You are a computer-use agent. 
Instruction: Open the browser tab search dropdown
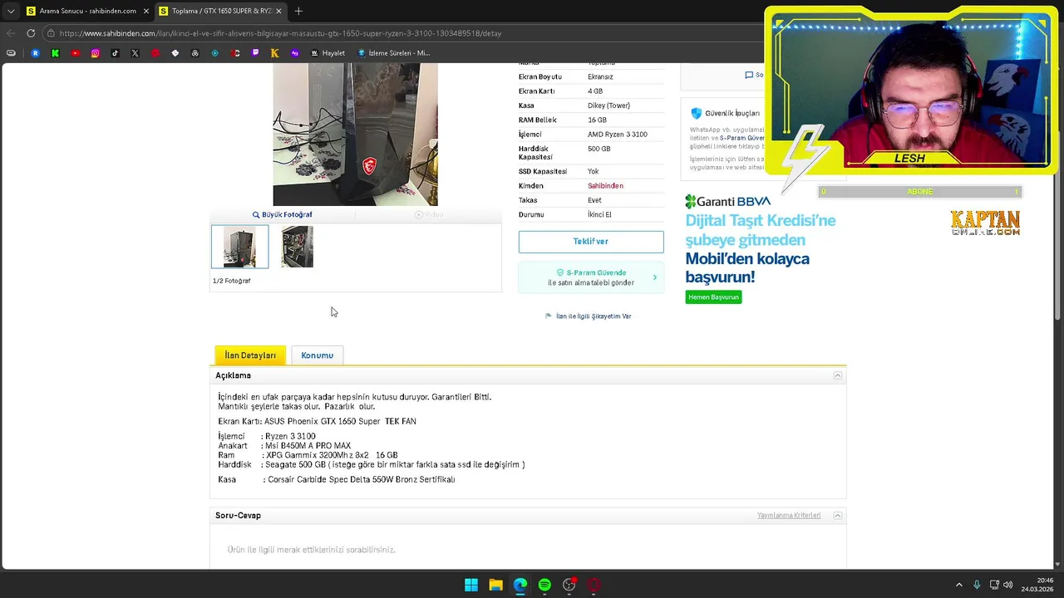click(x=11, y=11)
